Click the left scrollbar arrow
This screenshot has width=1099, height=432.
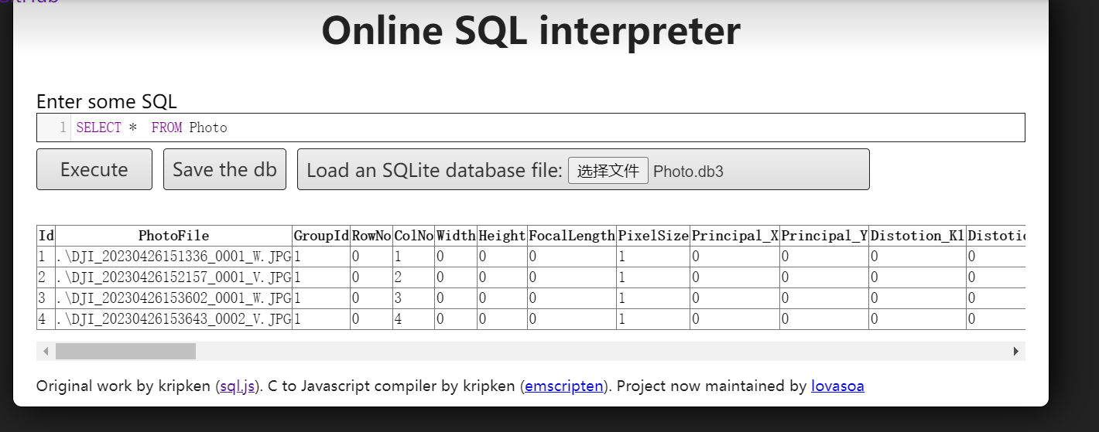point(46,352)
